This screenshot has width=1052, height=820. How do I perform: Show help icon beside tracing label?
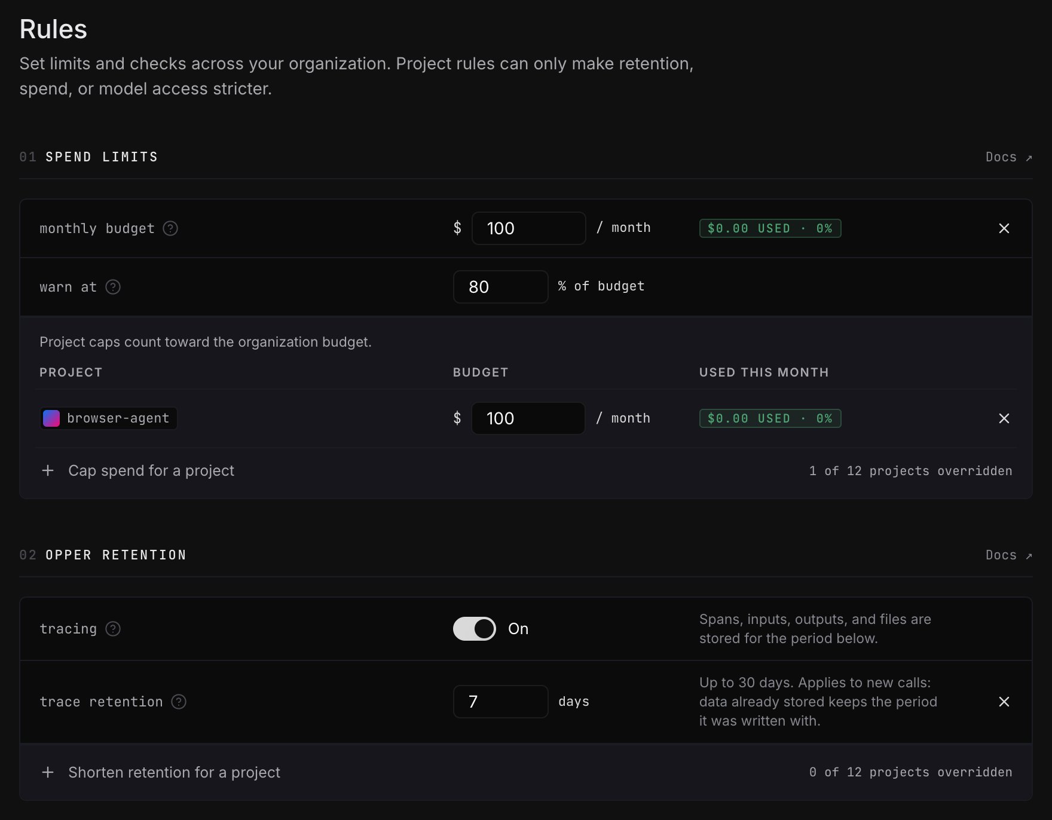click(x=113, y=629)
